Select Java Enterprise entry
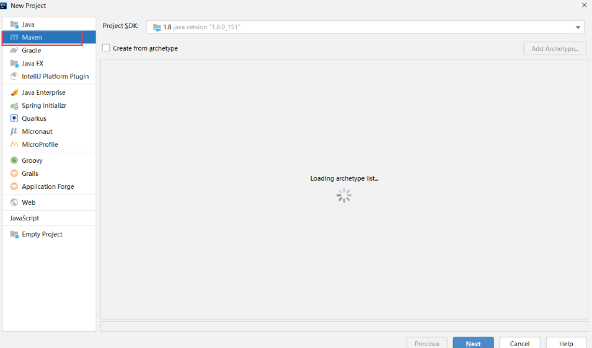The height and width of the screenshot is (348, 592). coord(50,92)
